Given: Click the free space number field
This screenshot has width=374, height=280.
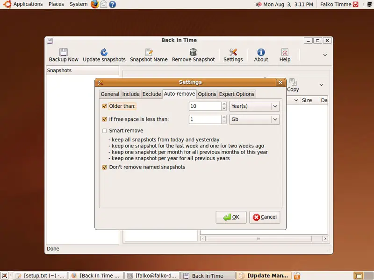Looking at the screenshot, I should coord(205,119).
